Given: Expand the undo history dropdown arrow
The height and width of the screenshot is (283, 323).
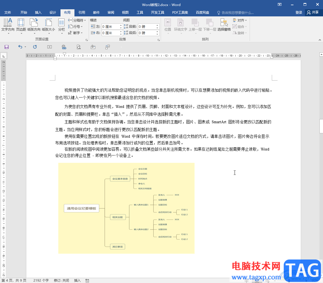Looking at the screenshot, I should coord(25,47).
